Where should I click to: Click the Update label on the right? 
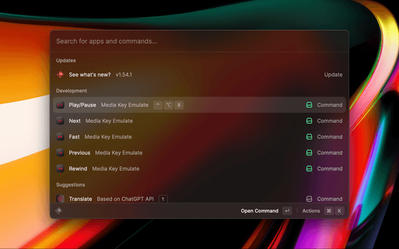click(x=333, y=75)
